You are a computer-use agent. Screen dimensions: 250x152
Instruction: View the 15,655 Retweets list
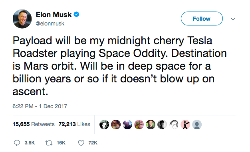(x=34, y=124)
